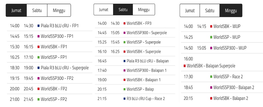Click purple square beside WorldSSP300 - Balapan 2

[x=211, y=87]
